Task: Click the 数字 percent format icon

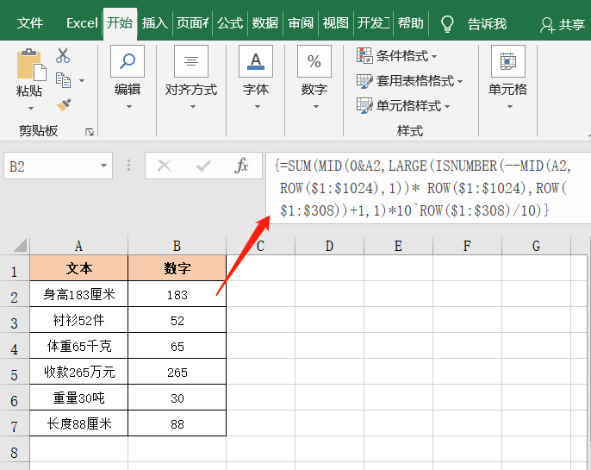Action: click(314, 61)
